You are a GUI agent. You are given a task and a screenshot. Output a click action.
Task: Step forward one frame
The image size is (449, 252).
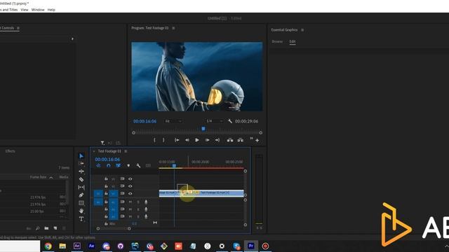click(x=208, y=140)
